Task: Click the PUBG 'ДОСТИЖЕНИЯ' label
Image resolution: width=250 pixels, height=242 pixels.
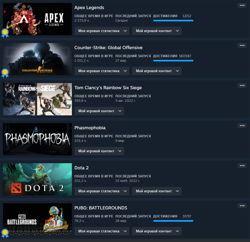Action: (x=165, y=216)
